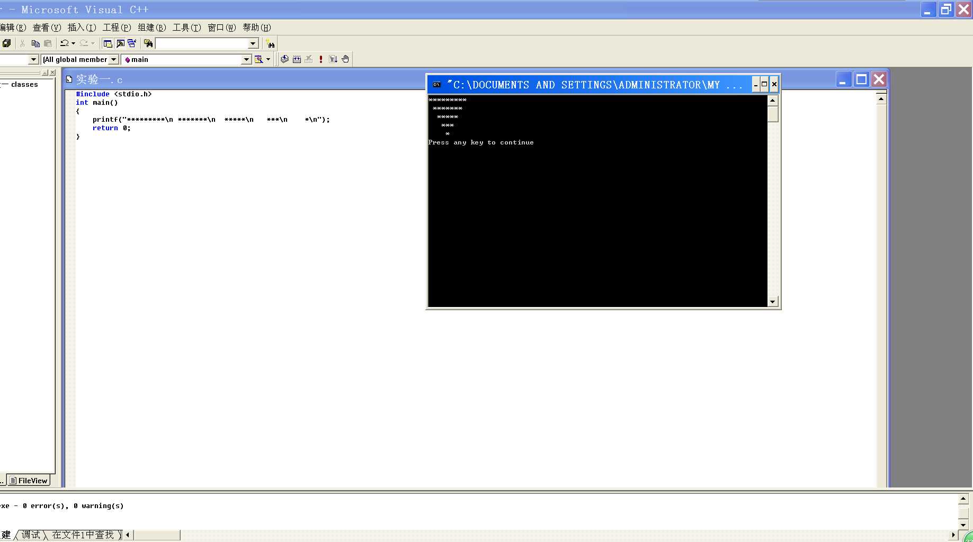This screenshot has width=973, height=542.
Task: Open the 帮助(H) Help menu
Action: (256, 28)
